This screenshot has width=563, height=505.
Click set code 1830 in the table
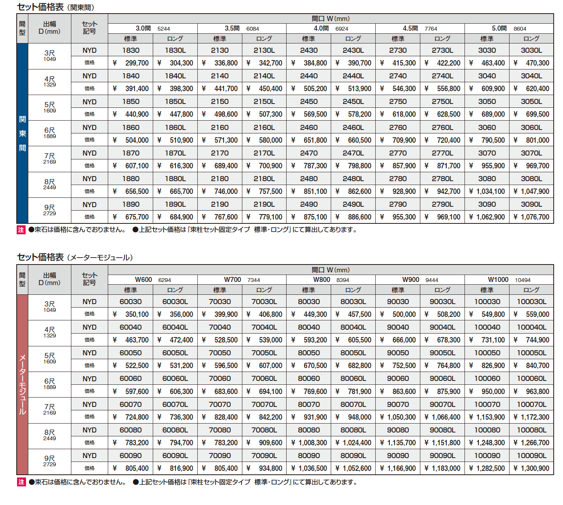click(x=131, y=50)
